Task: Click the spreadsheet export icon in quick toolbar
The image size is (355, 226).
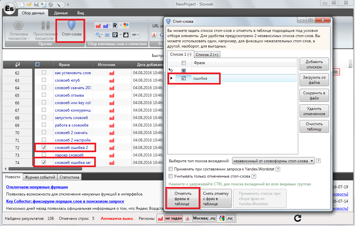Action: click(x=43, y=4)
